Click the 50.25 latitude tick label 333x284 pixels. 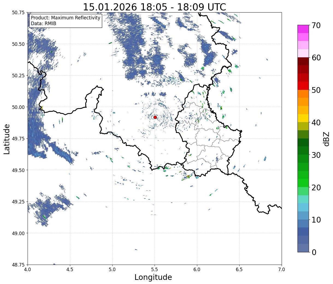click(x=18, y=76)
